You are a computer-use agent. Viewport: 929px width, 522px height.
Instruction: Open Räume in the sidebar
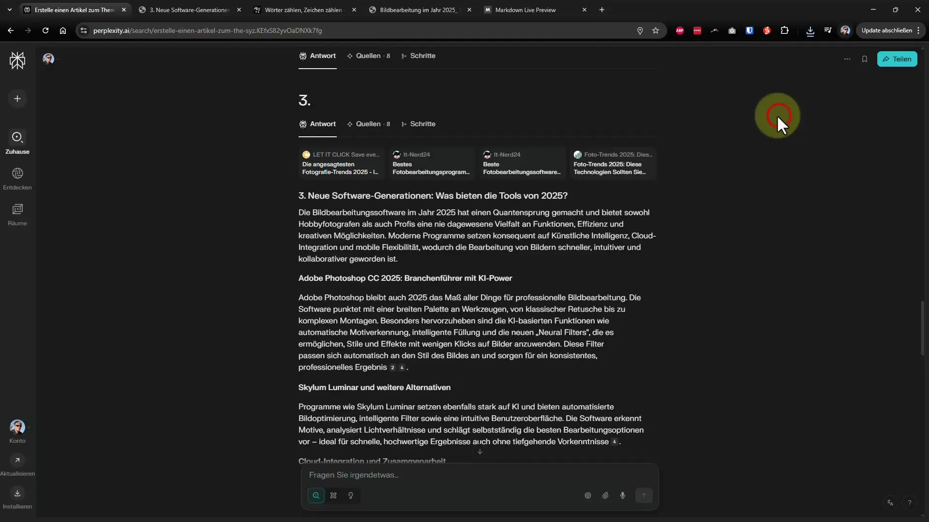(x=17, y=215)
